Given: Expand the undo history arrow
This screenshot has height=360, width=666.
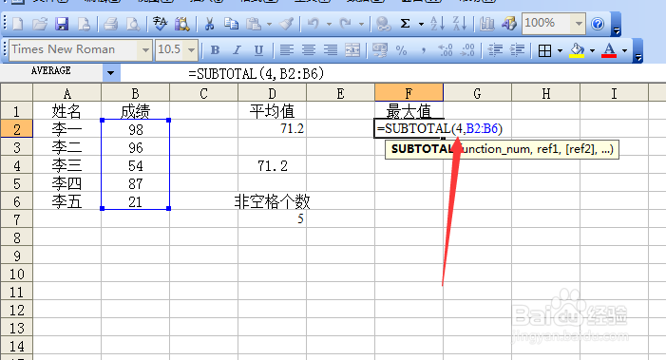Looking at the screenshot, I should [x=329, y=24].
